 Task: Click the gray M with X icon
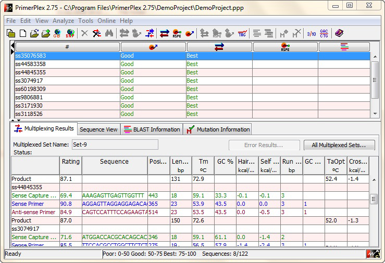(296, 33)
